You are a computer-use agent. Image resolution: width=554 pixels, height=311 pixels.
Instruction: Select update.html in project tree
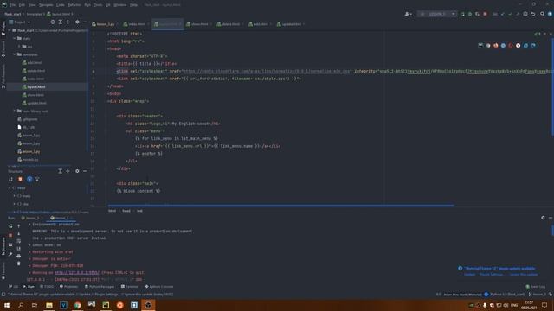(x=36, y=103)
